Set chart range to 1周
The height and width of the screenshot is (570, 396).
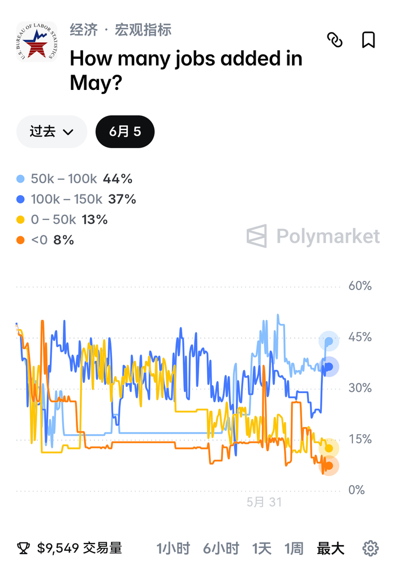click(x=294, y=548)
